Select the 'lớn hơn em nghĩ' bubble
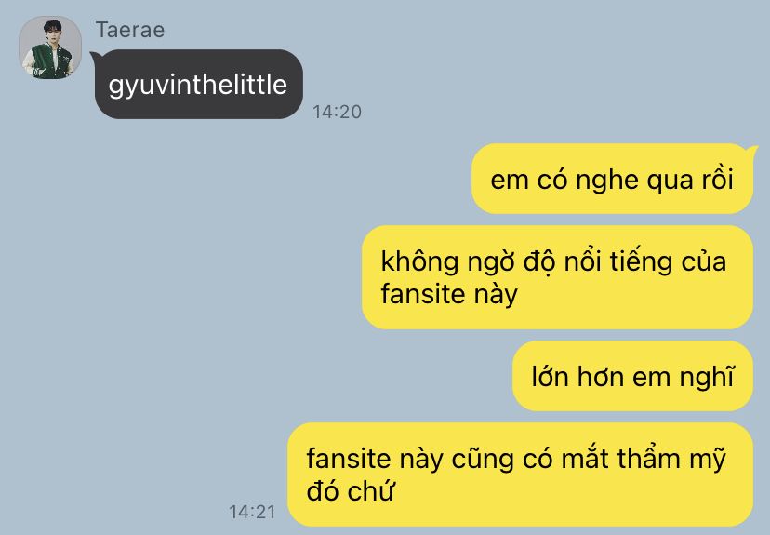Image resolution: width=770 pixels, height=535 pixels. tap(632, 376)
